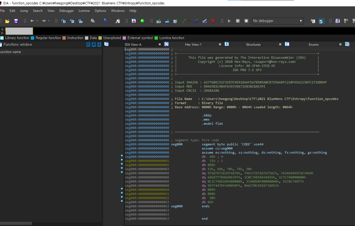Screen dimensions: 355x226
Task: Expand the back navigation history arrow
Action: coord(37,21)
